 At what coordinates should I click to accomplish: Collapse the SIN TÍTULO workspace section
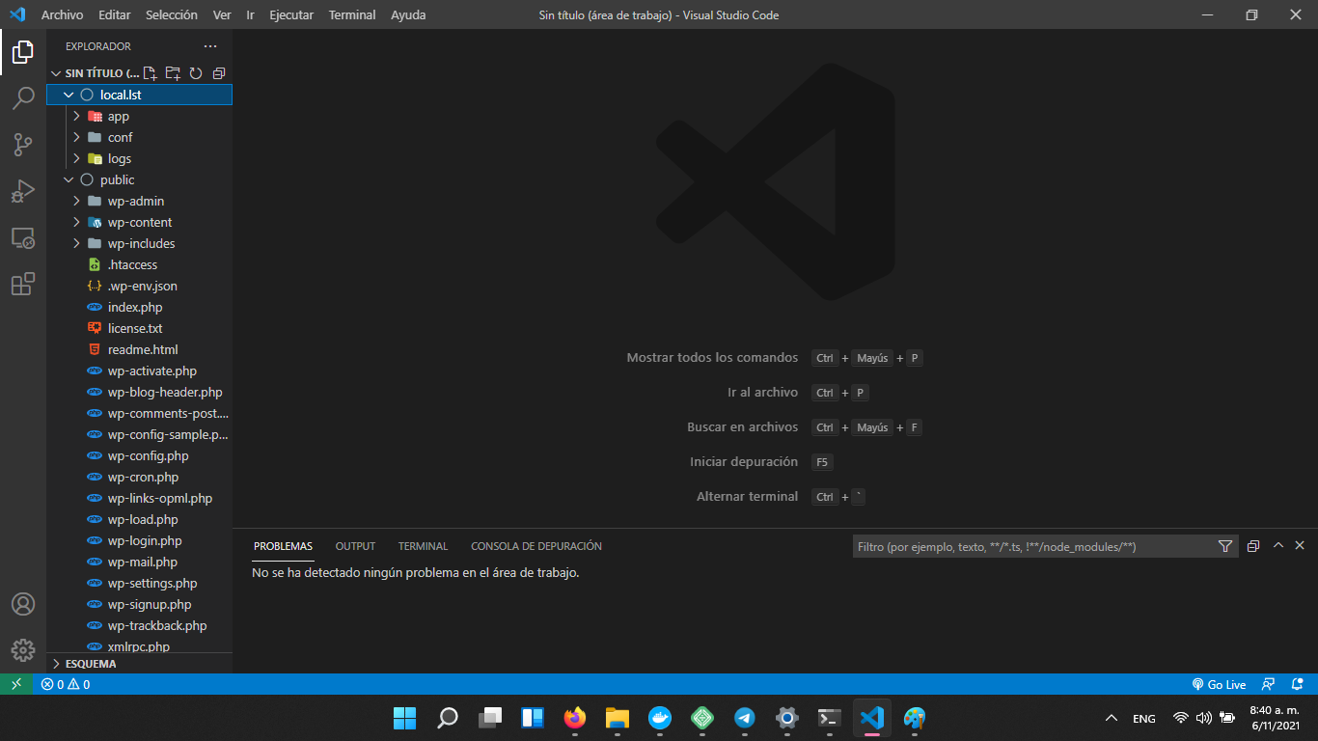click(94, 73)
